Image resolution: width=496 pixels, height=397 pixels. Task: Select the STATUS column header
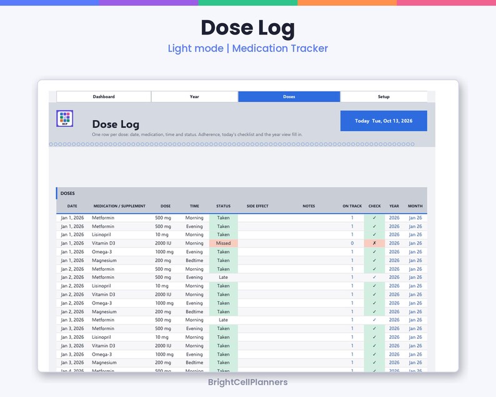click(x=224, y=206)
